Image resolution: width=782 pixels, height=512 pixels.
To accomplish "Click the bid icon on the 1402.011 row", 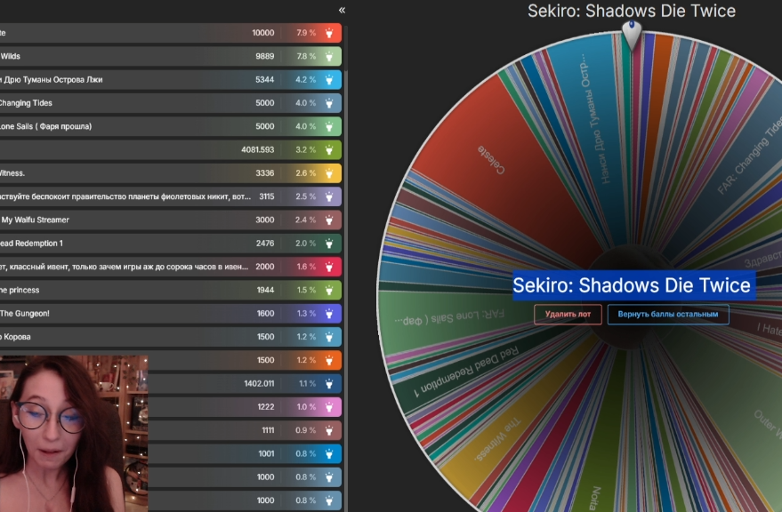I will (x=329, y=383).
